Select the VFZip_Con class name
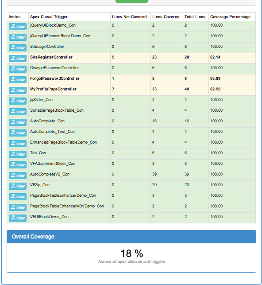This screenshot has height=285, width=262. [x=40, y=185]
